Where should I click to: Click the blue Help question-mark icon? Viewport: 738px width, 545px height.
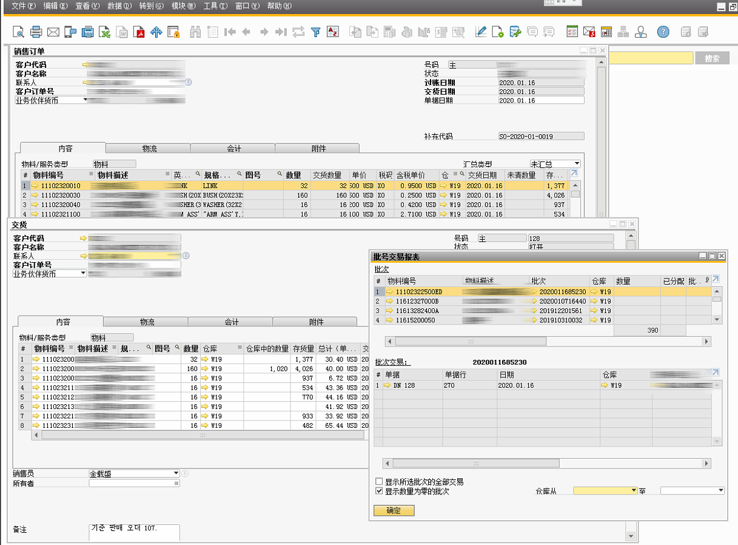point(663,32)
